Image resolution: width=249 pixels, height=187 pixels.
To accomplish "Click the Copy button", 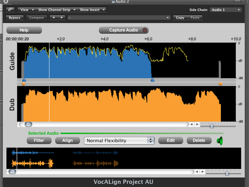I will 180,18.
